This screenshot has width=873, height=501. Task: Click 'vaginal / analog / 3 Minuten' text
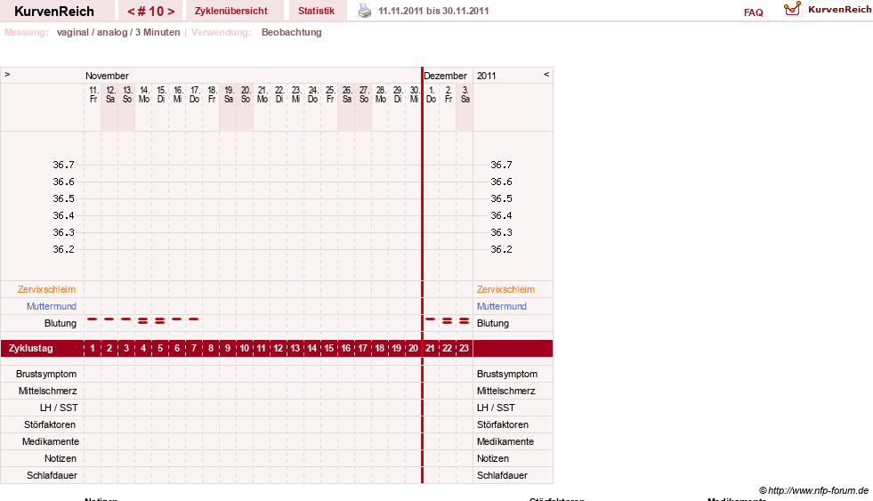[118, 32]
